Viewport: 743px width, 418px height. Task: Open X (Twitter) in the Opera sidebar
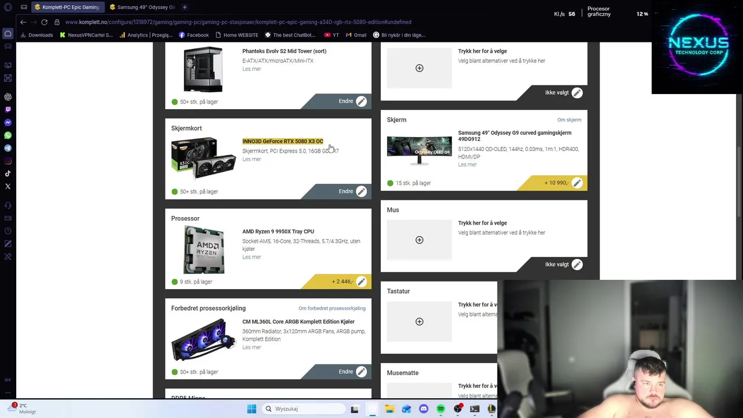coord(8,186)
